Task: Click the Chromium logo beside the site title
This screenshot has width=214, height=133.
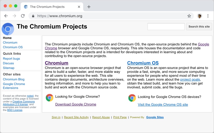Action: pyautogui.click(x=8, y=29)
